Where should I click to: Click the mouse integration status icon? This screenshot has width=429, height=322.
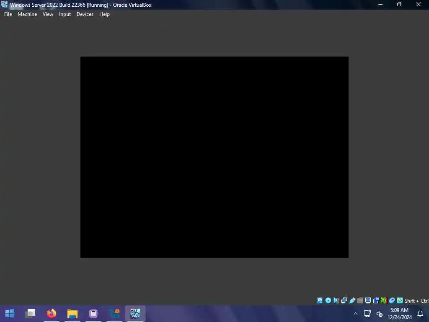[392, 300]
